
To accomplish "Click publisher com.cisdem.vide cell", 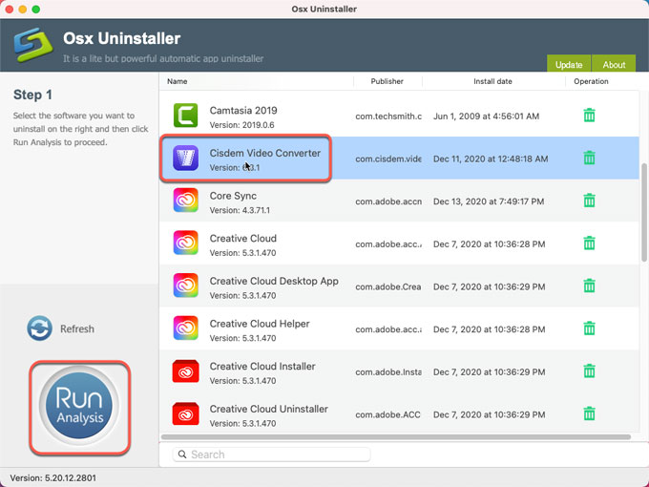I will pyautogui.click(x=388, y=159).
